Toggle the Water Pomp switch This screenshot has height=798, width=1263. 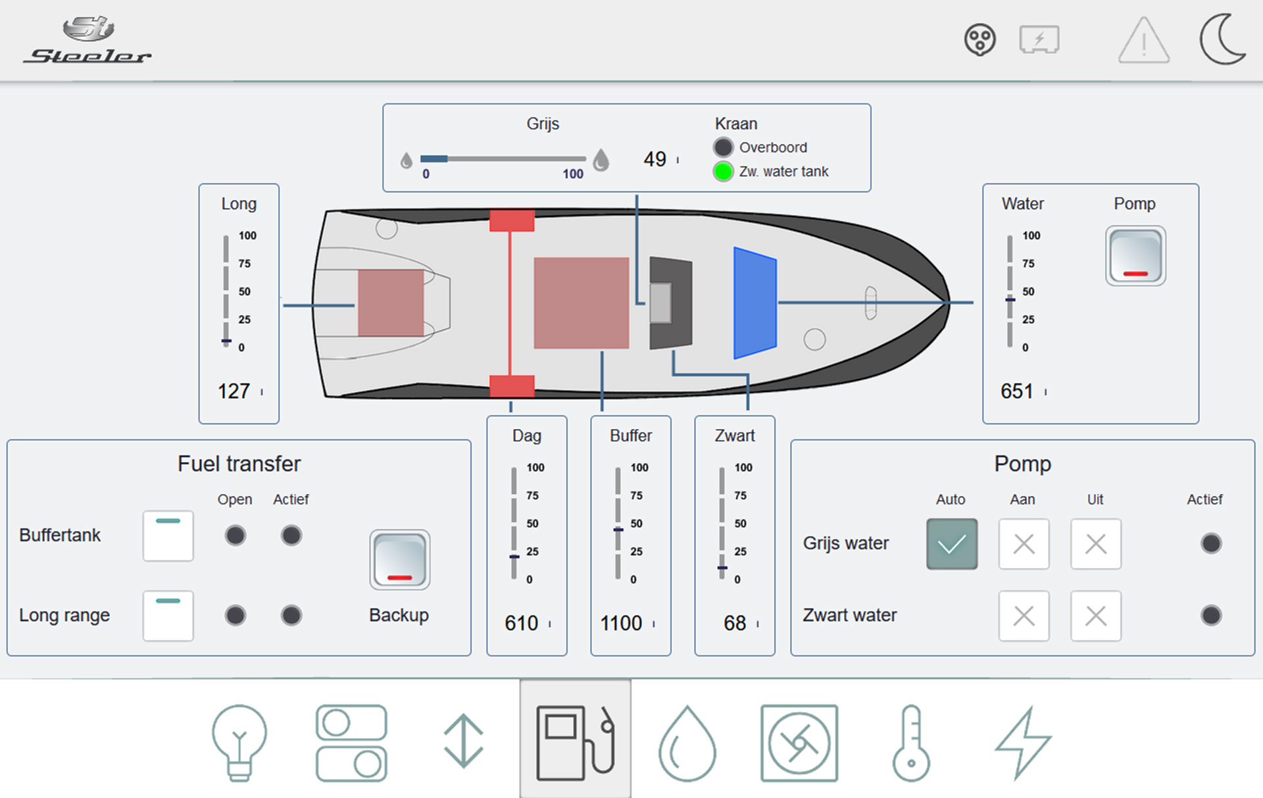(1135, 256)
